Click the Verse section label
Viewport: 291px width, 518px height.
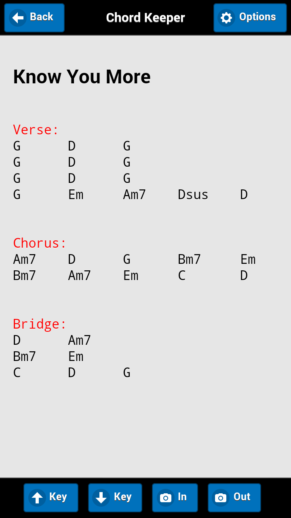[36, 129]
